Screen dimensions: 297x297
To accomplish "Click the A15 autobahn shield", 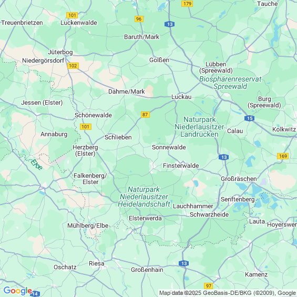I will point(249,118).
